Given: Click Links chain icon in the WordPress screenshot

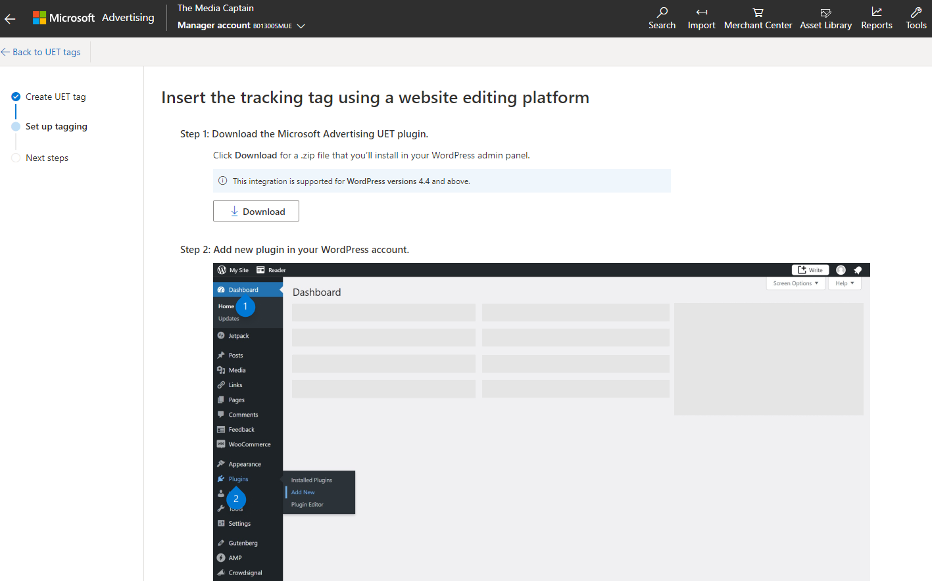Looking at the screenshot, I should (x=221, y=385).
